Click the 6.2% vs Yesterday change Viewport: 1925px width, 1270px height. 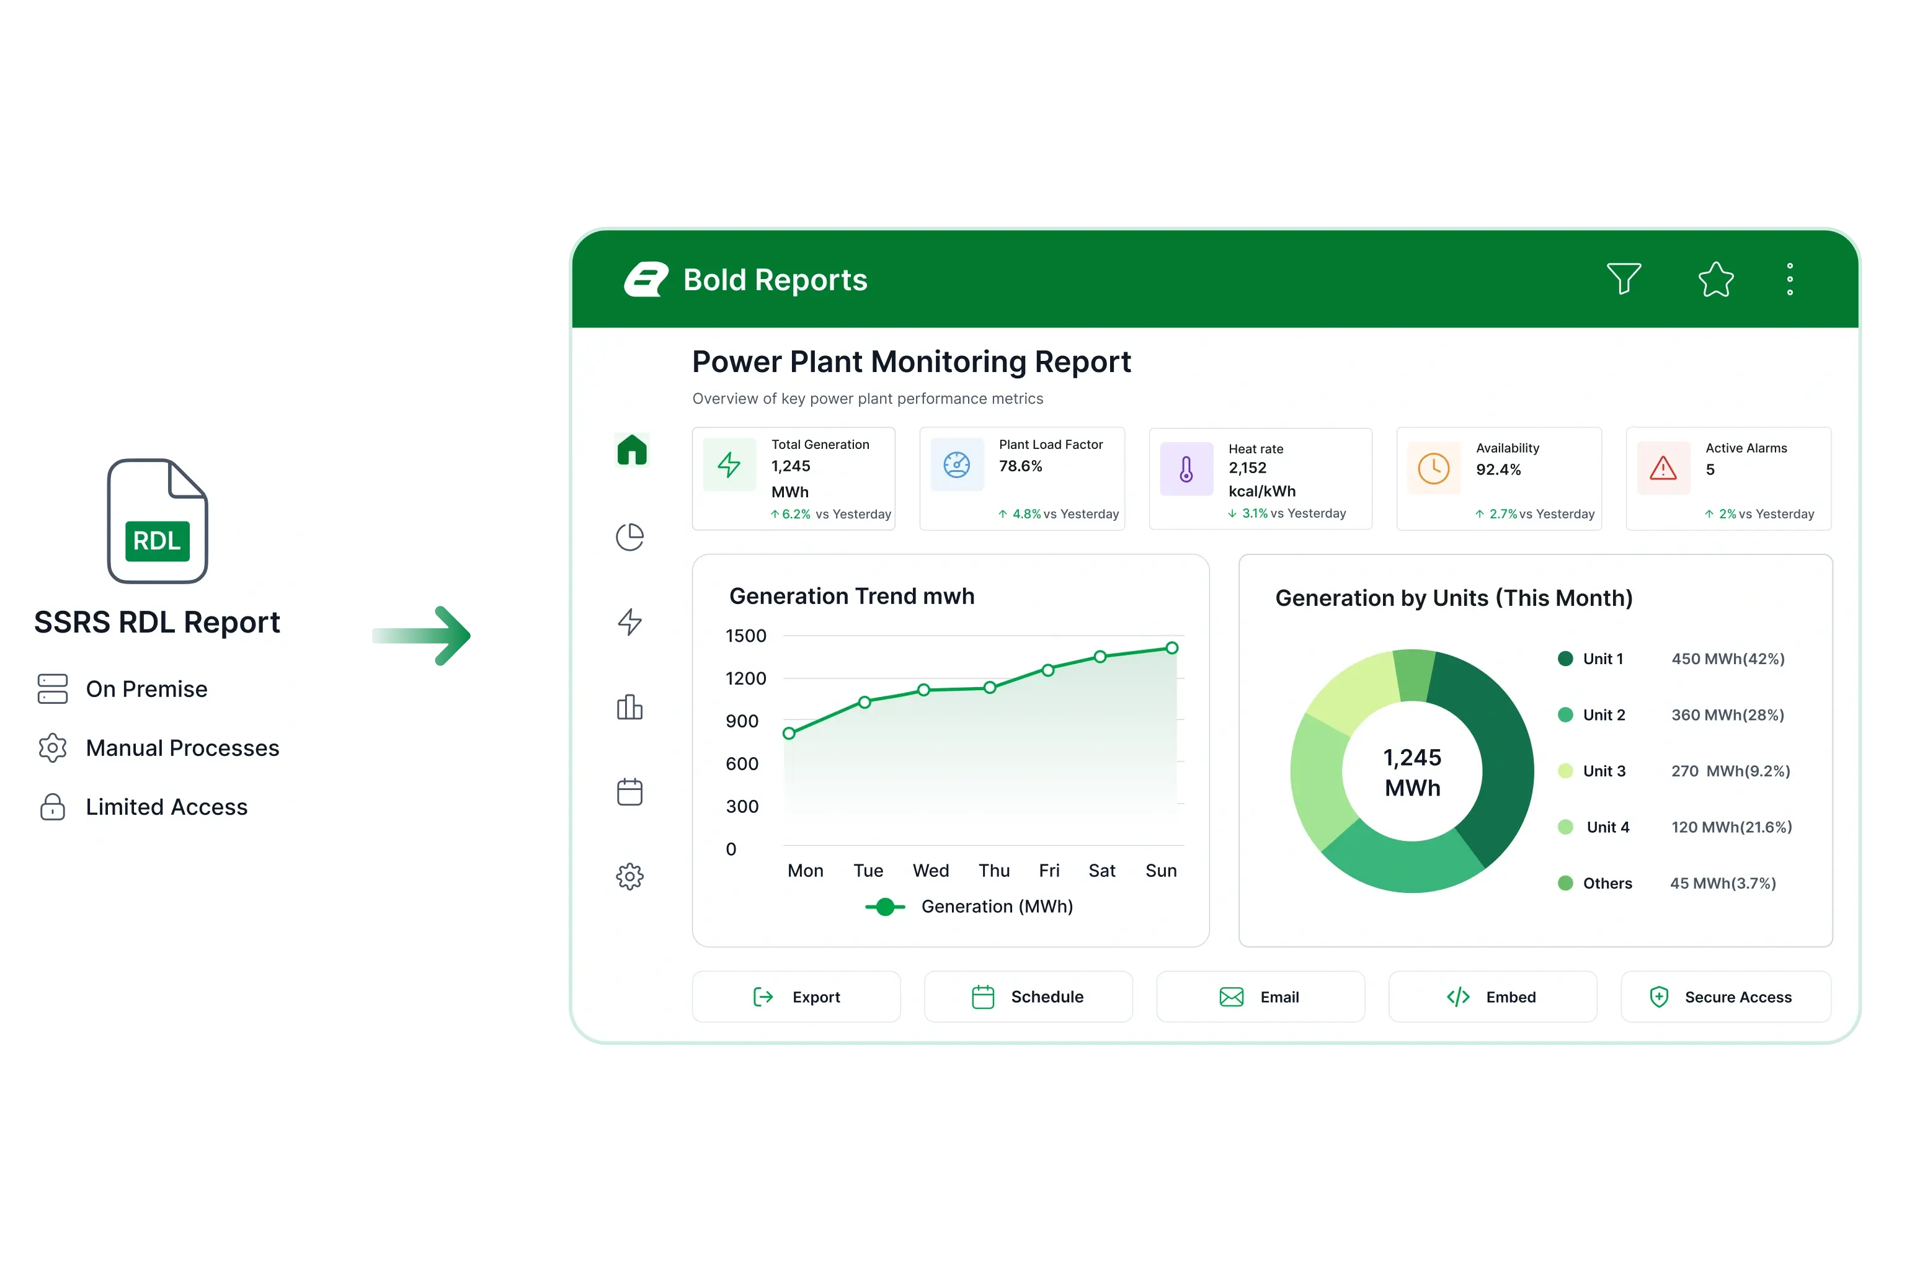click(830, 513)
